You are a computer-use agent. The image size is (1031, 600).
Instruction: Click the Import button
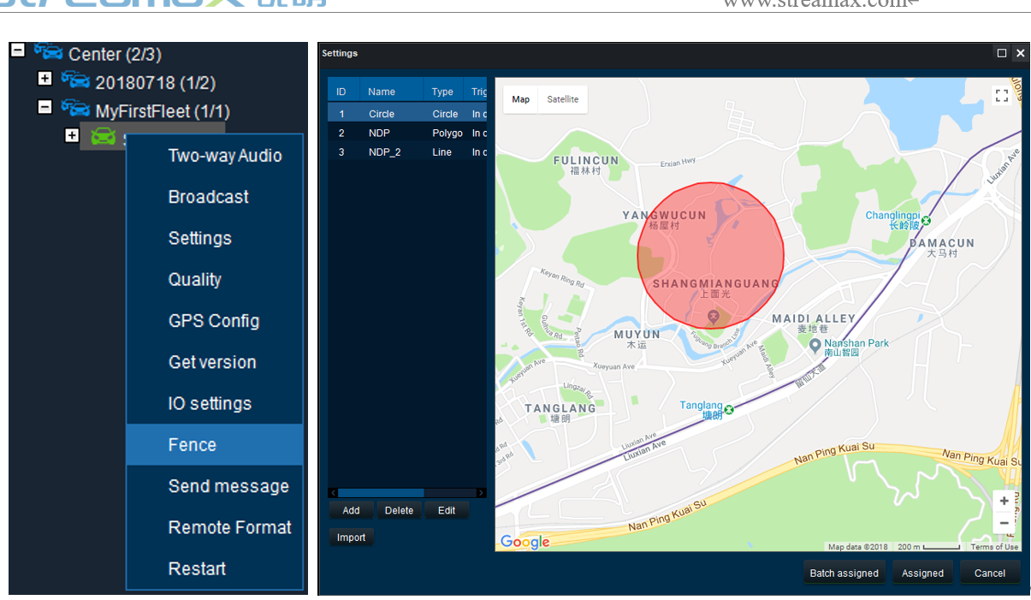(x=351, y=538)
